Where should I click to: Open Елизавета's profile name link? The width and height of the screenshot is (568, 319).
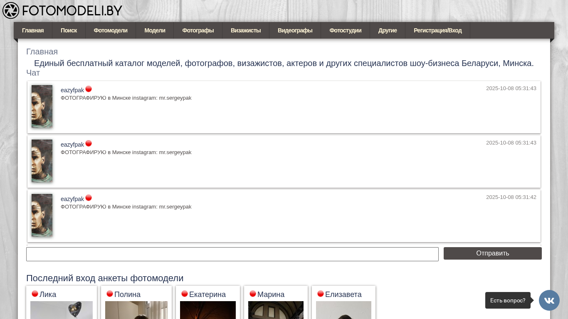coord(343,294)
